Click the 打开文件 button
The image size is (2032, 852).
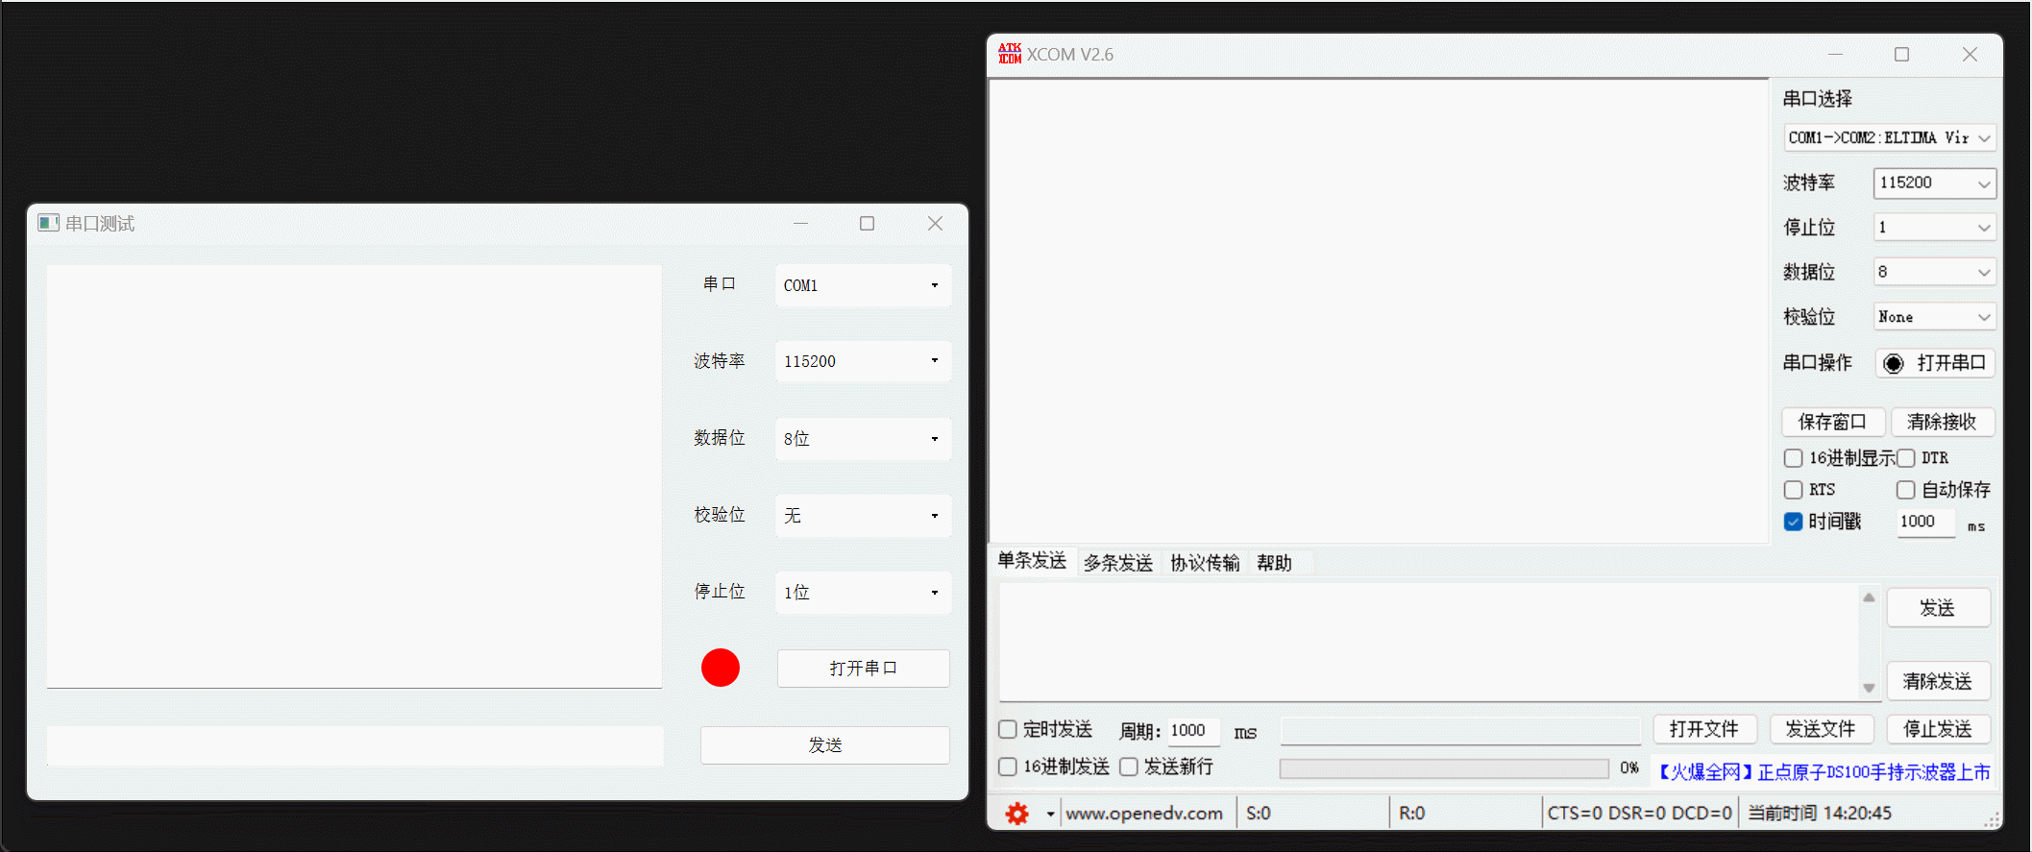pos(1704,729)
